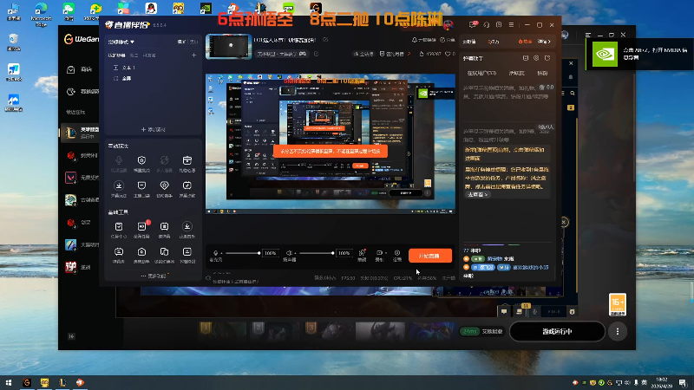Switch to landscape (横屏) layout
The image size is (694, 390).
point(181,42)
